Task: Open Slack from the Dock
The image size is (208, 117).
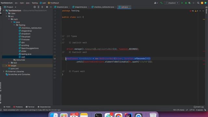Action: click(x=108, y=115)
